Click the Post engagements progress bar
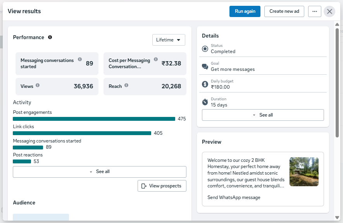Image resolution: width=343 pixels, height=223 pixels. 94,119
